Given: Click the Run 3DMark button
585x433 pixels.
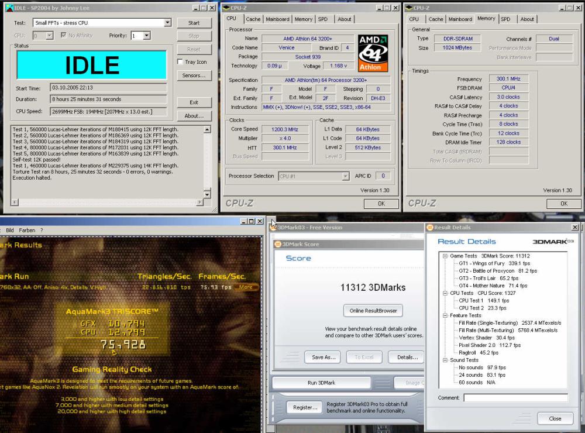Looking at the screenshot, I should click(x=321, y=383).
